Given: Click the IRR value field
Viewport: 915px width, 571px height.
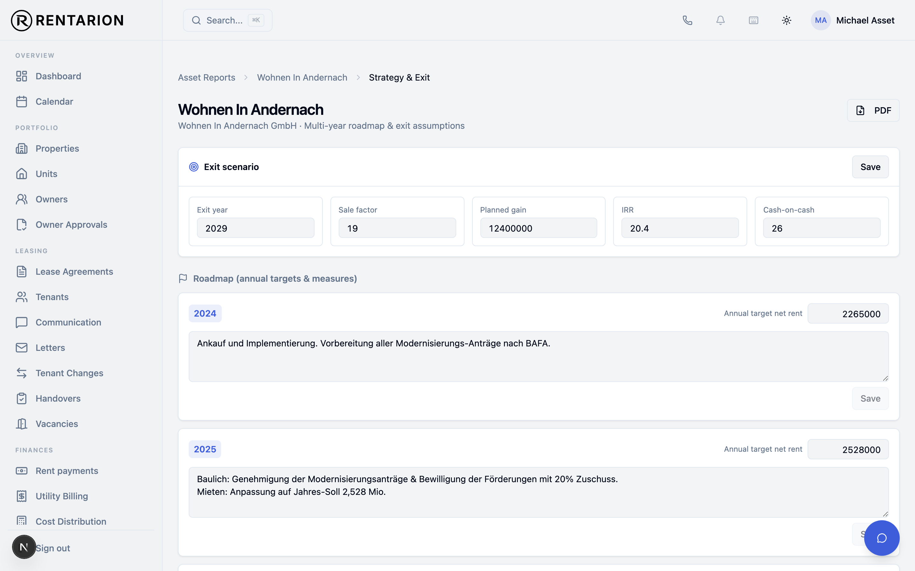Looking at the screenshot, I should [680, 228].
